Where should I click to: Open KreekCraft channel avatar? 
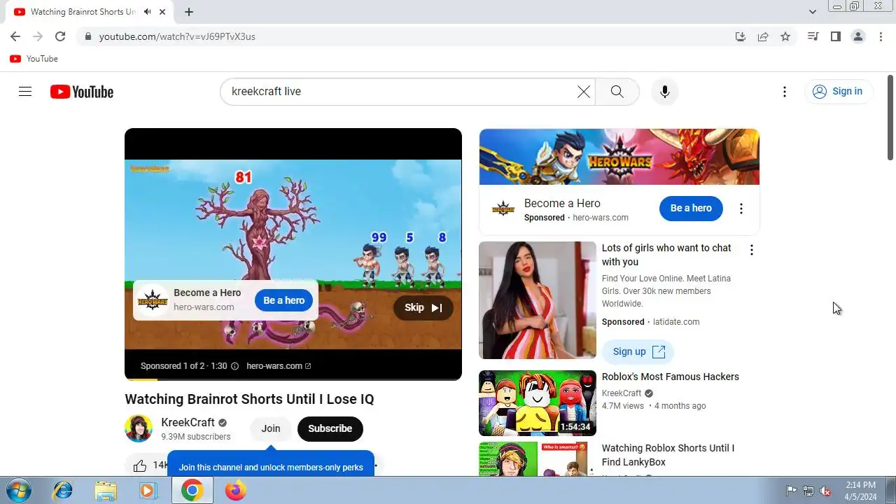(x=139, y=428)
